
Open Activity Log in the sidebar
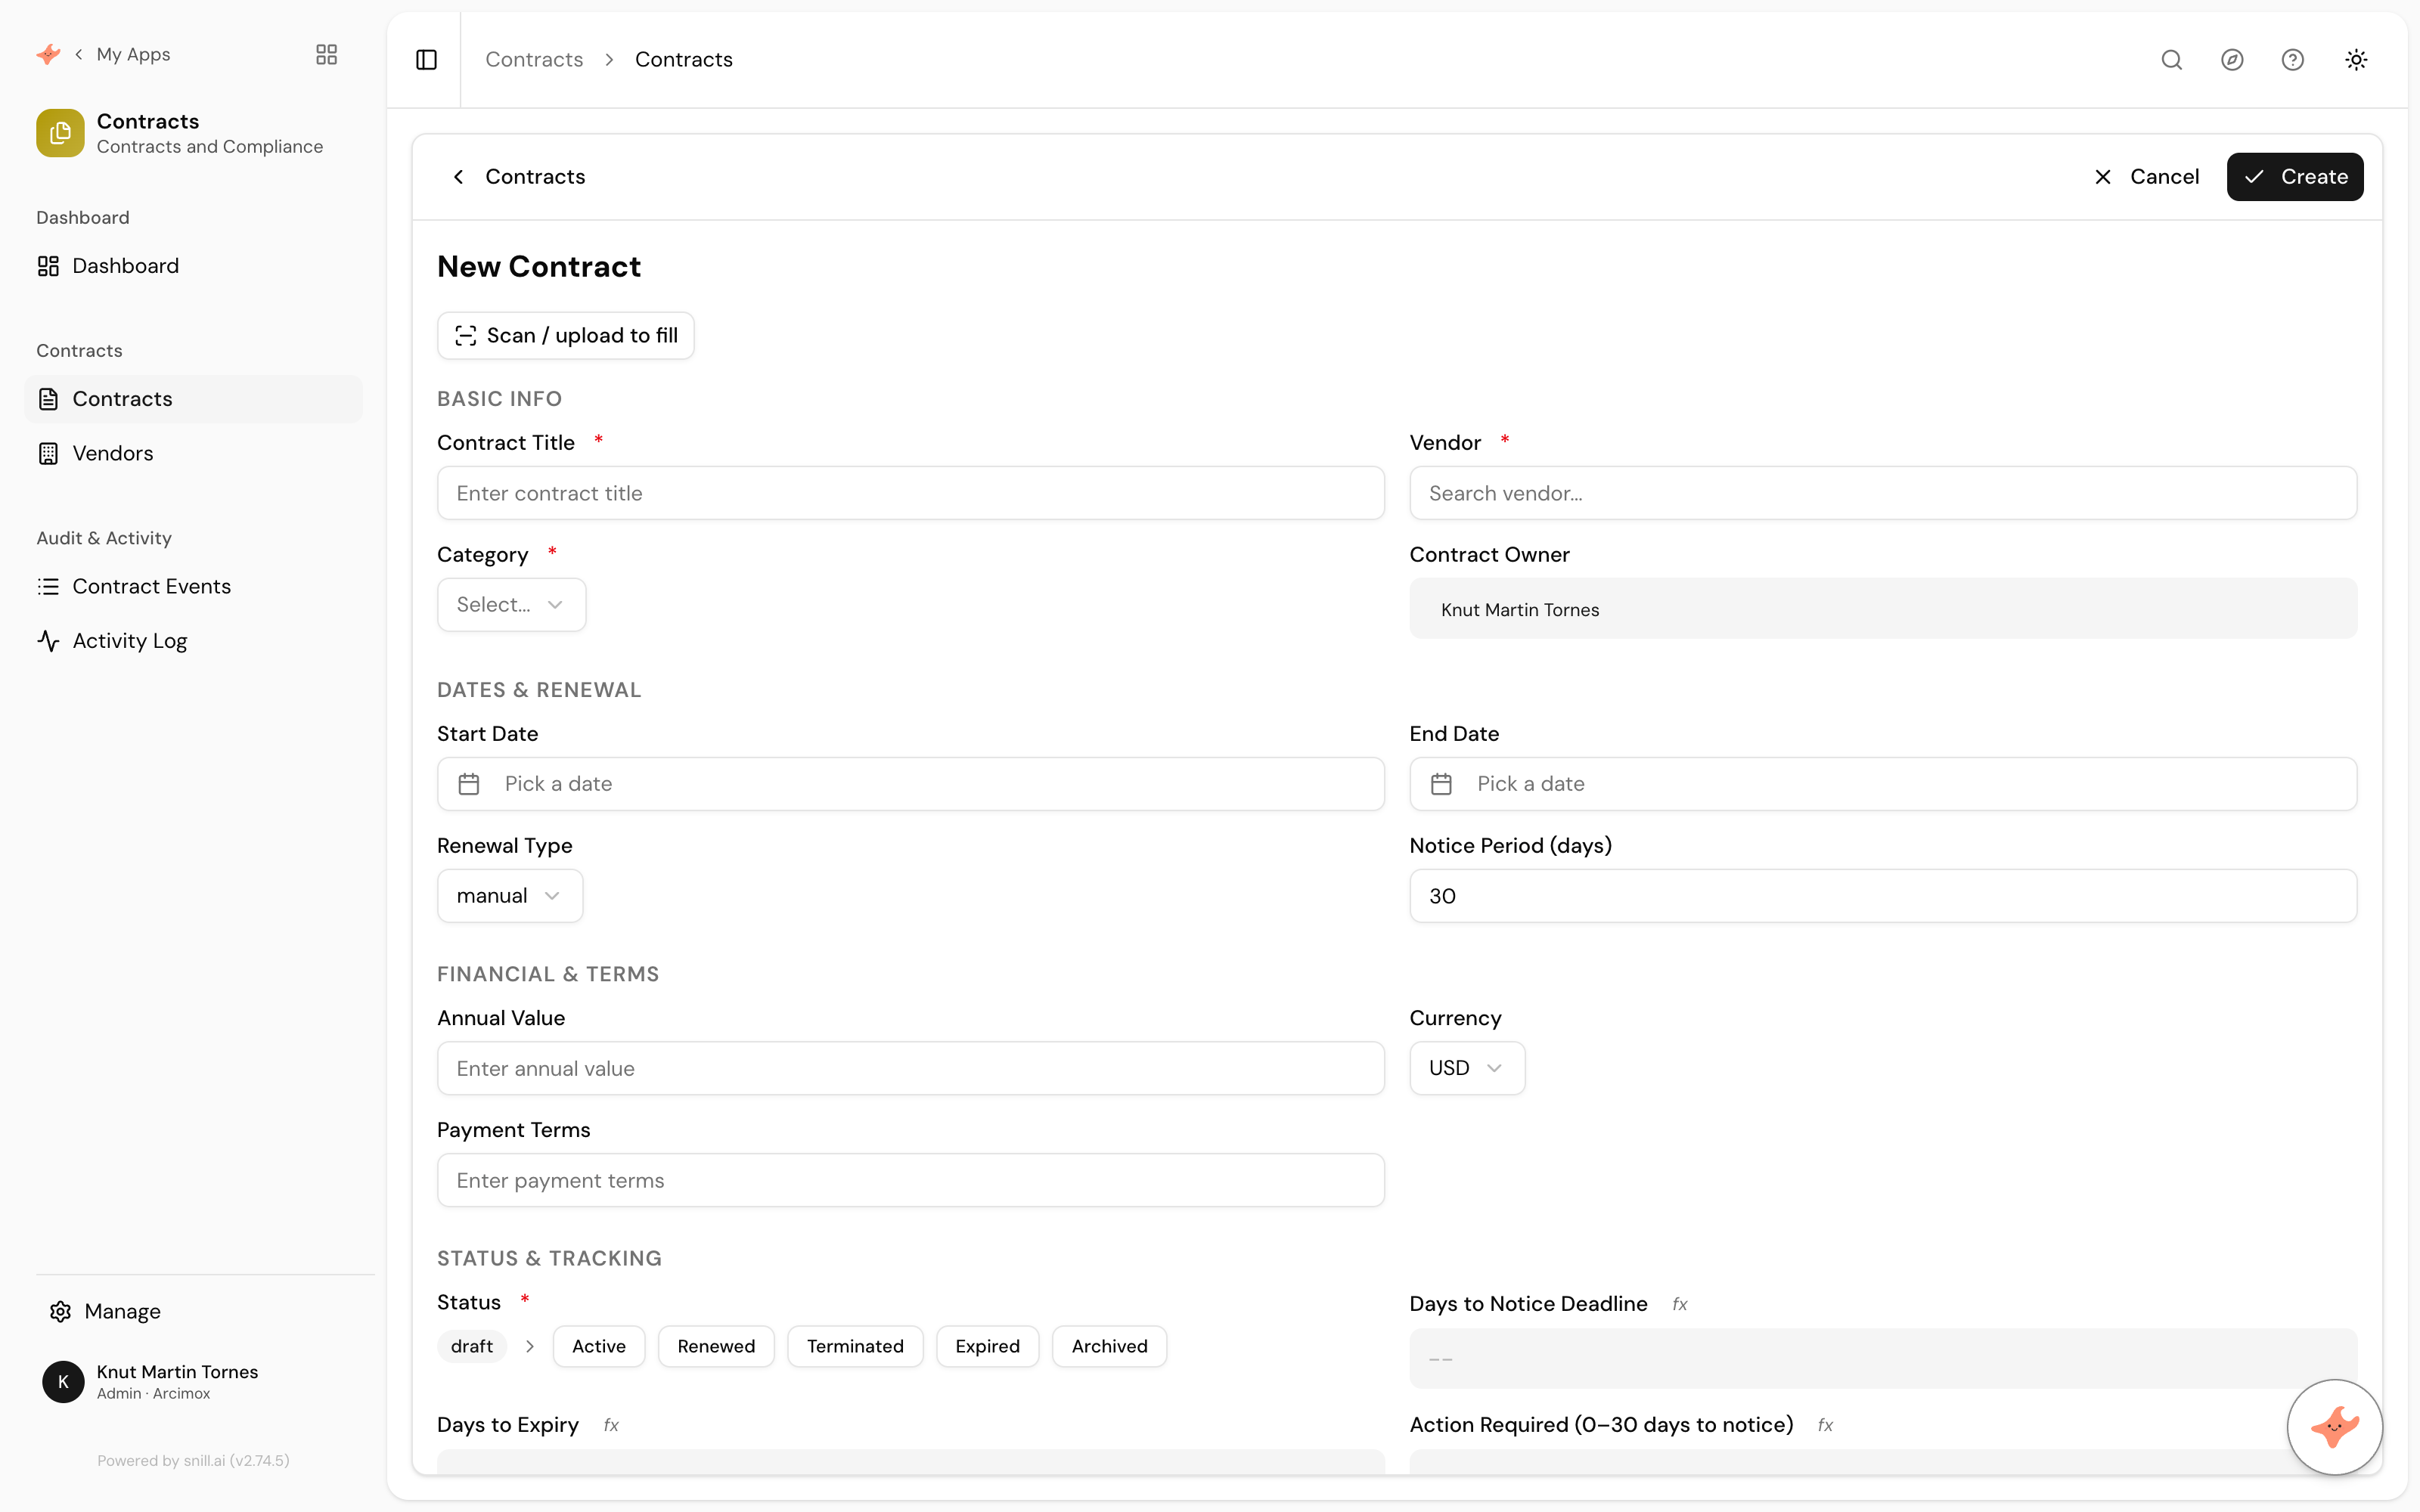(x=194, y=641)
